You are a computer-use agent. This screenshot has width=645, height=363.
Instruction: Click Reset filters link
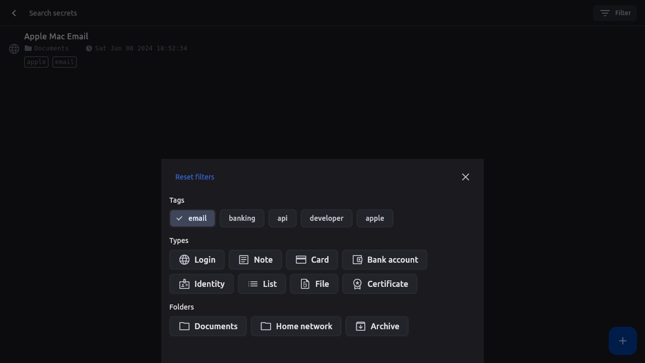195,177
